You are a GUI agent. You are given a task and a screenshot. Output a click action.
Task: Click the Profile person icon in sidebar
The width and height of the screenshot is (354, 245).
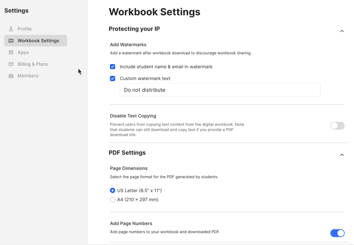(x=11, y=29)
